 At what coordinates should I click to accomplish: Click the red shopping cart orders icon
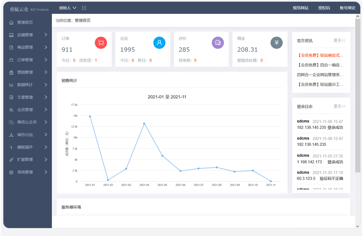tap(101, 43)
